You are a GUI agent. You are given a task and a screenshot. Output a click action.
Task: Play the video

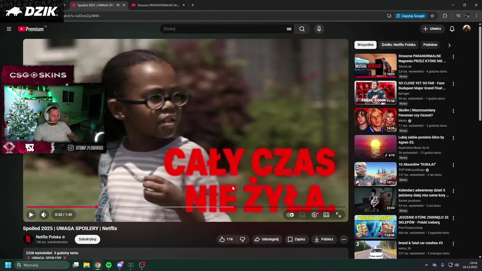coord(31,215)
